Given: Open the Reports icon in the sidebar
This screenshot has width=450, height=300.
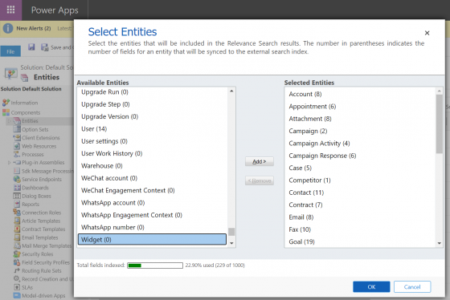Looking at the screenshot, I should pyautogui.click(x=17, y=204).
